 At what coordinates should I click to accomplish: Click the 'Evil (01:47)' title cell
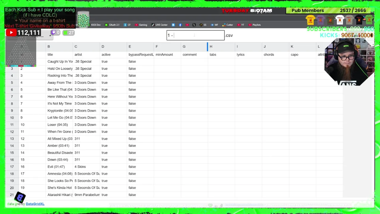(x=59, y=167)
